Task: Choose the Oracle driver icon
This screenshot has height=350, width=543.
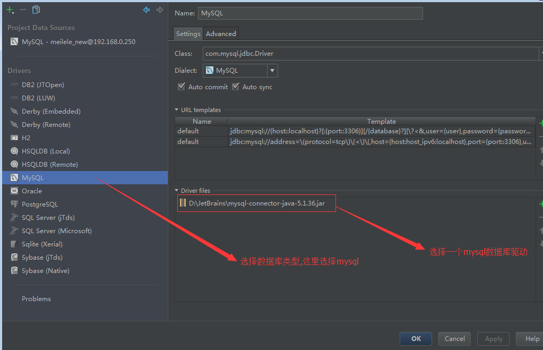Action: point(14,191)
